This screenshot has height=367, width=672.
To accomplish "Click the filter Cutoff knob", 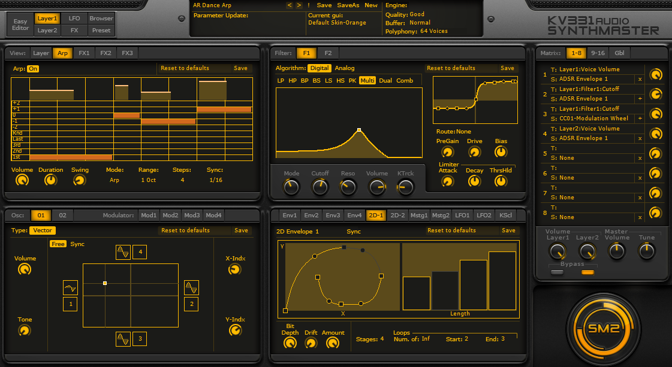I will 320,187.
